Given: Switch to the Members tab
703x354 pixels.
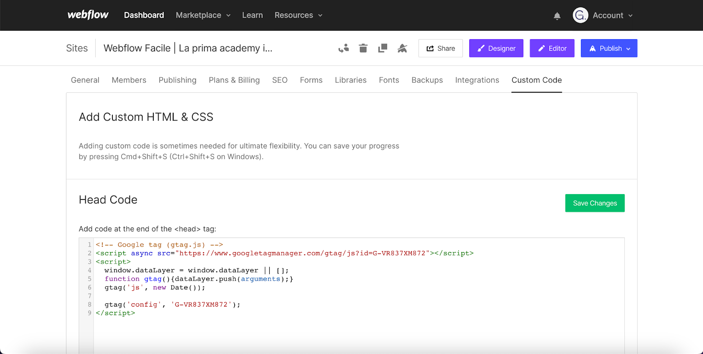Looking at the screenshot, I should click(129, 80).
